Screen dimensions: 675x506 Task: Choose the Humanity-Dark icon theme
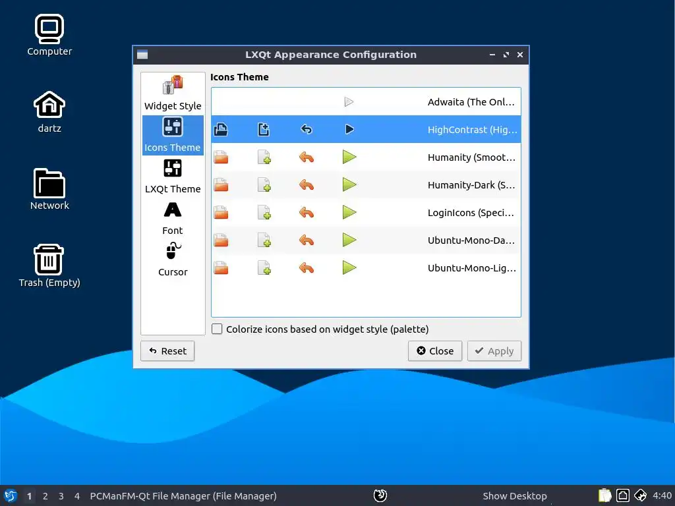tap(366, 184)
